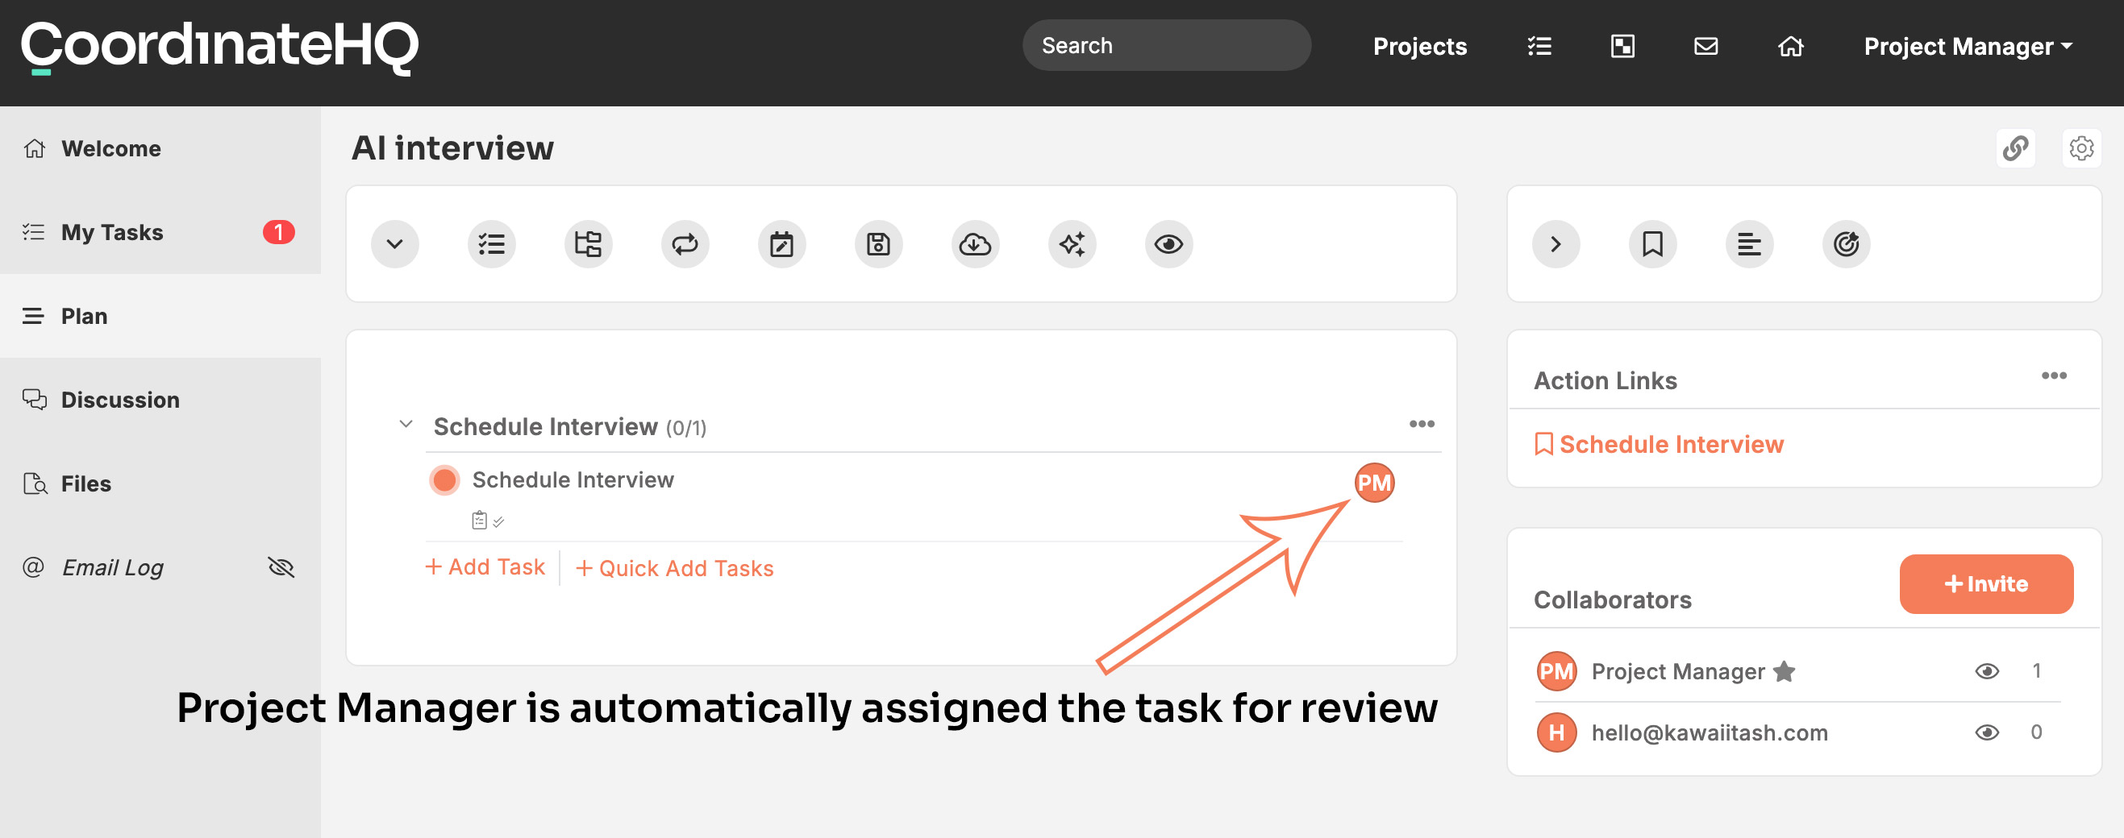Open Schedule Interview group options menu
Image resolution: width=2124 pixels, height=838 pixels.
pos(1422,424)
